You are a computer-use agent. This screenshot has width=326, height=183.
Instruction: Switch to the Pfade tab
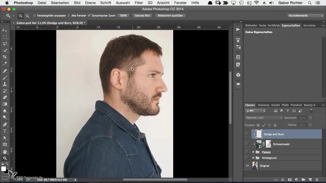(x=285, y=105)
